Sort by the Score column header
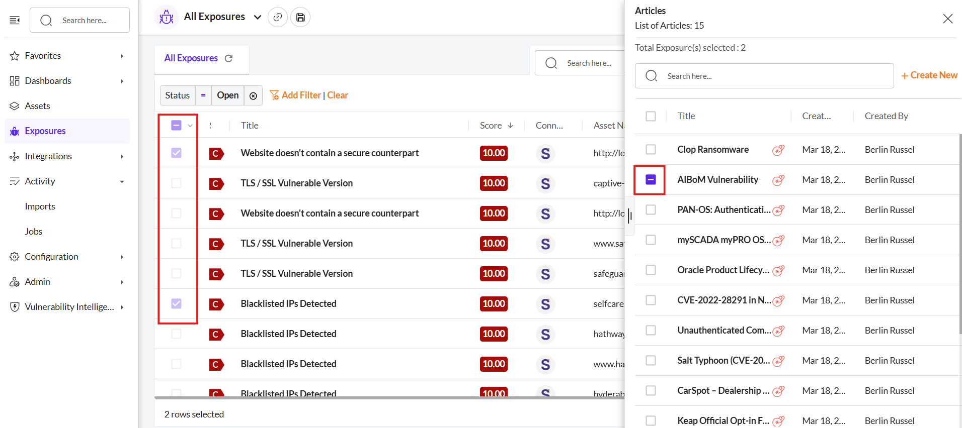The width and height of the screenshot is (962, 428). pyautogui.click(x=497, y=126)
